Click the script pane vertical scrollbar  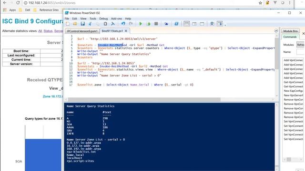click(276, 53)
